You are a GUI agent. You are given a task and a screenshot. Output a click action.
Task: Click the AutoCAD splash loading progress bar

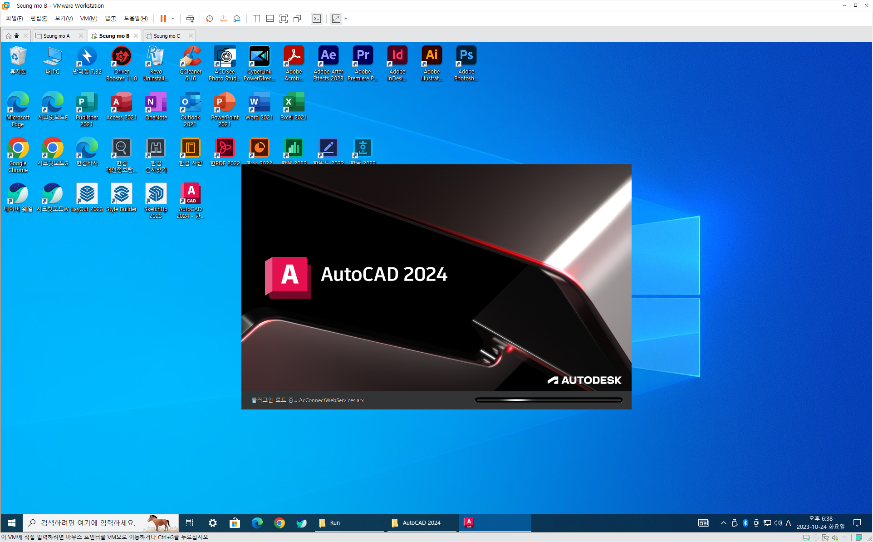(548, 400)
